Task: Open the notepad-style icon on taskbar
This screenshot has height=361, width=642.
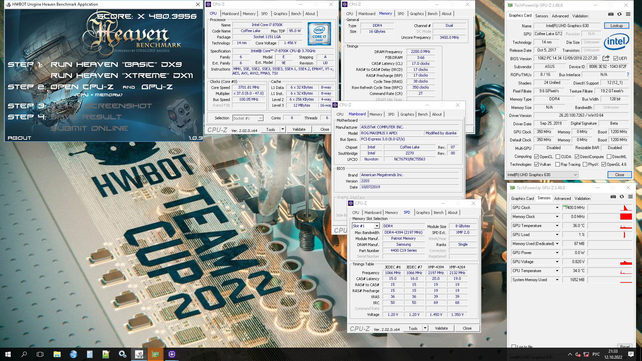Action: click(x=106, y=354)
